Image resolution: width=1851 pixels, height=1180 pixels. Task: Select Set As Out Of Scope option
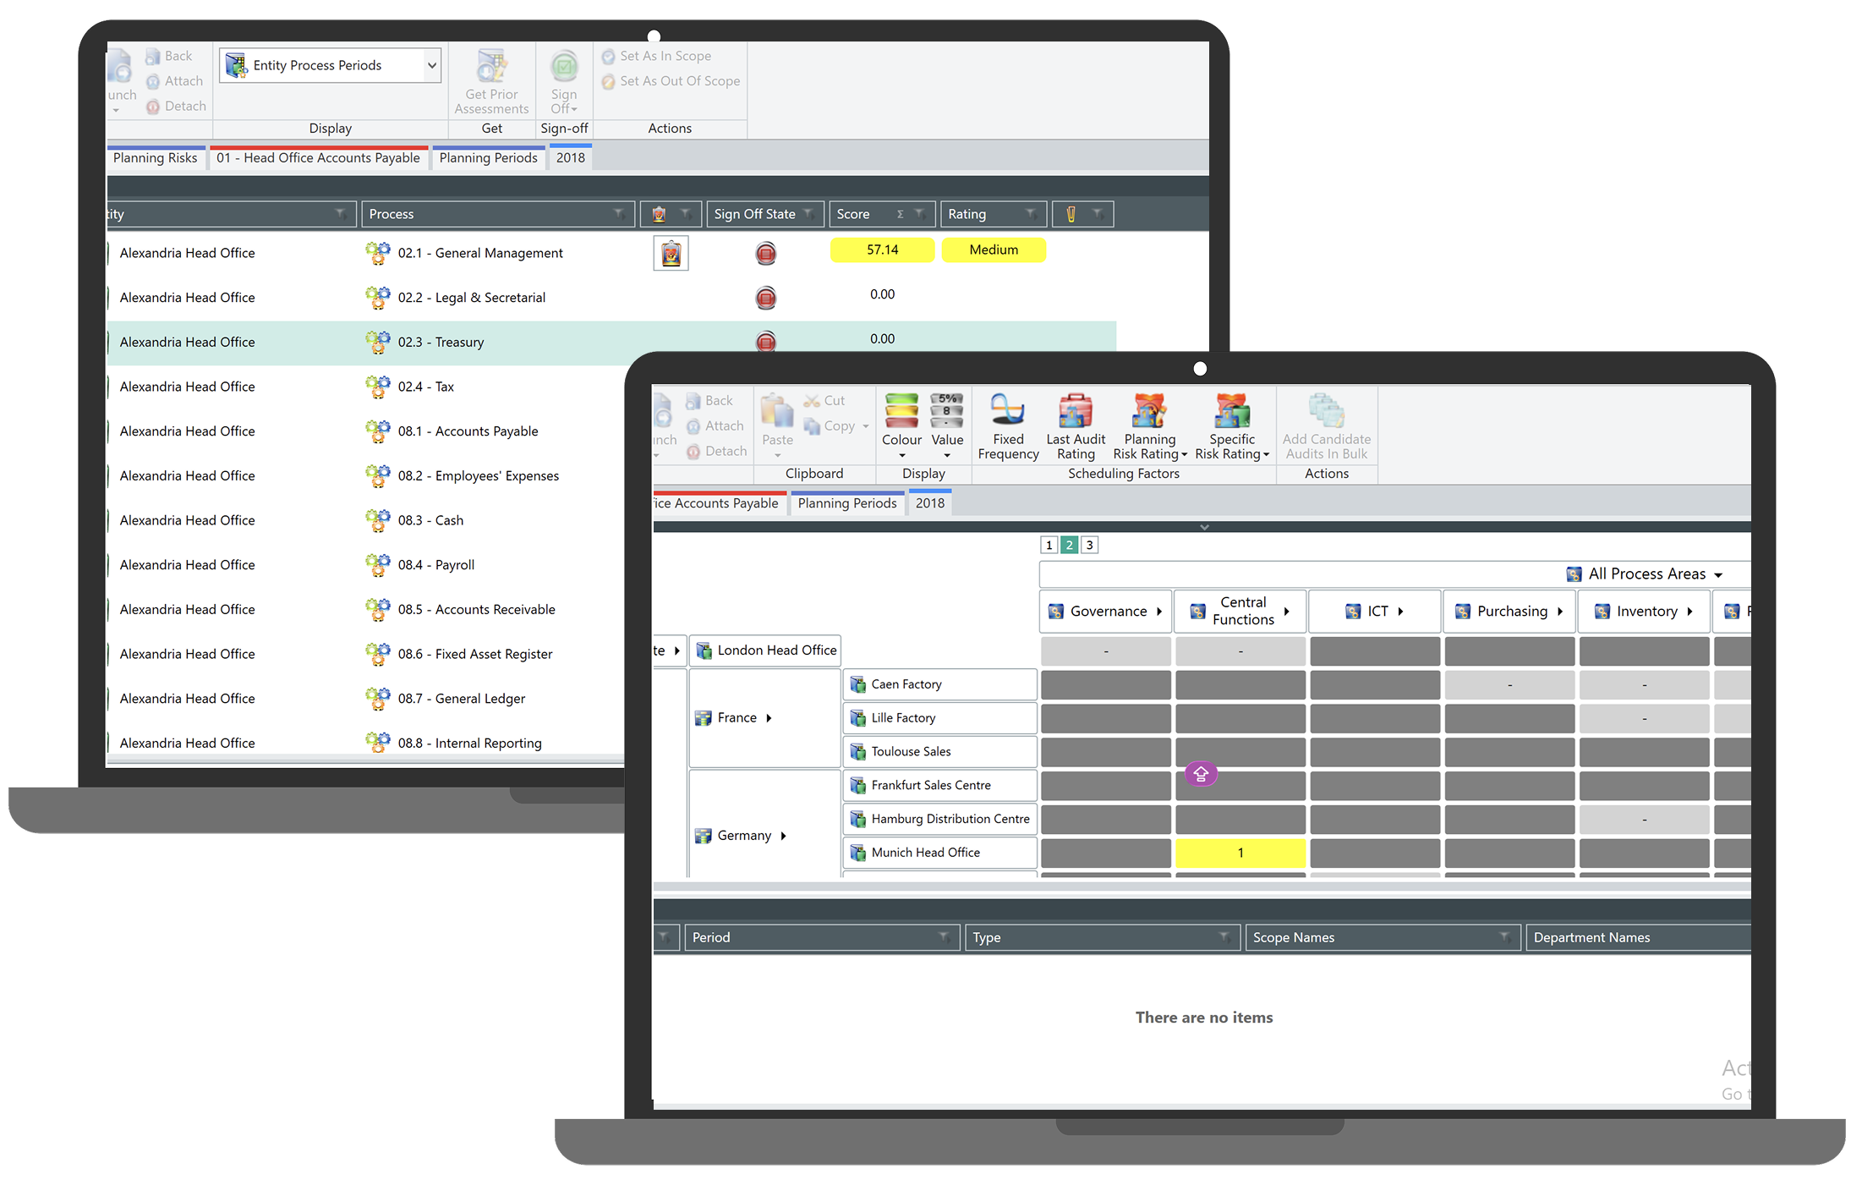pos(679,81)
